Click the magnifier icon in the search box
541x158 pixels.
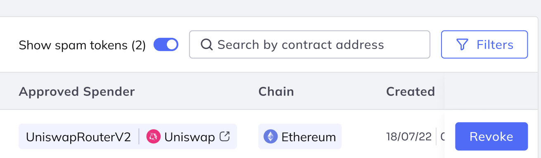206,44
